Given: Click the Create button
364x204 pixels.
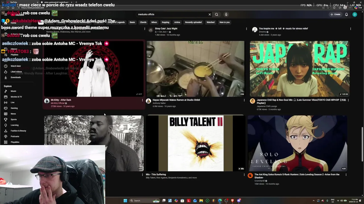Looking at the screenshot, I should [335, 14].
